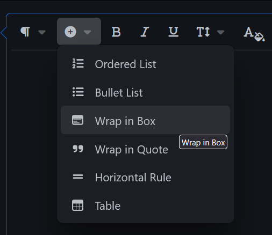Toggle bold formatting
Screen dimensions: 272x235
coord(116,32)
